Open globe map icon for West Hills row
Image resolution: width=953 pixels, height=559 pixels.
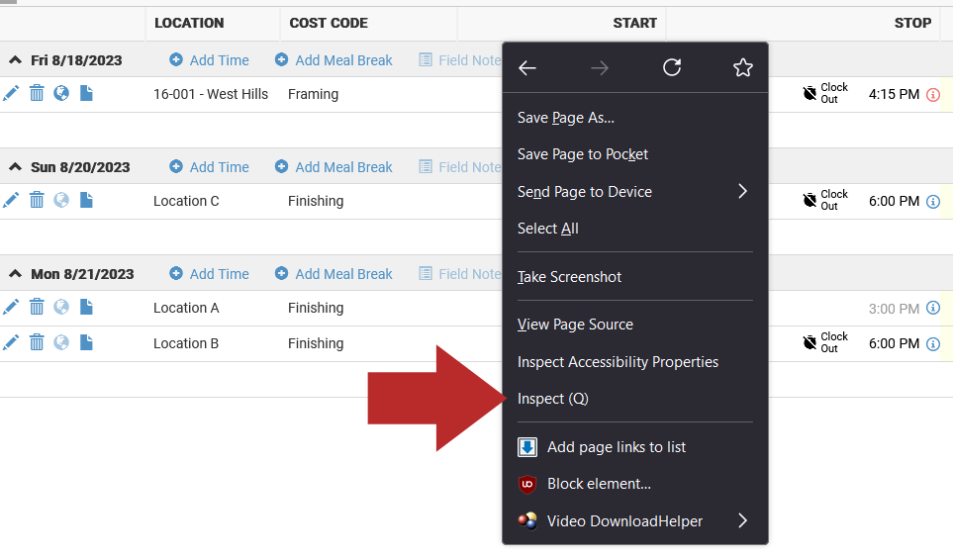coord(61,93)
